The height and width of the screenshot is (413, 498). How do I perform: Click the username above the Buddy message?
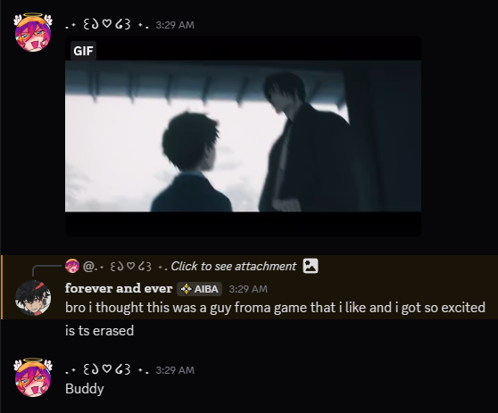[107, 370]
